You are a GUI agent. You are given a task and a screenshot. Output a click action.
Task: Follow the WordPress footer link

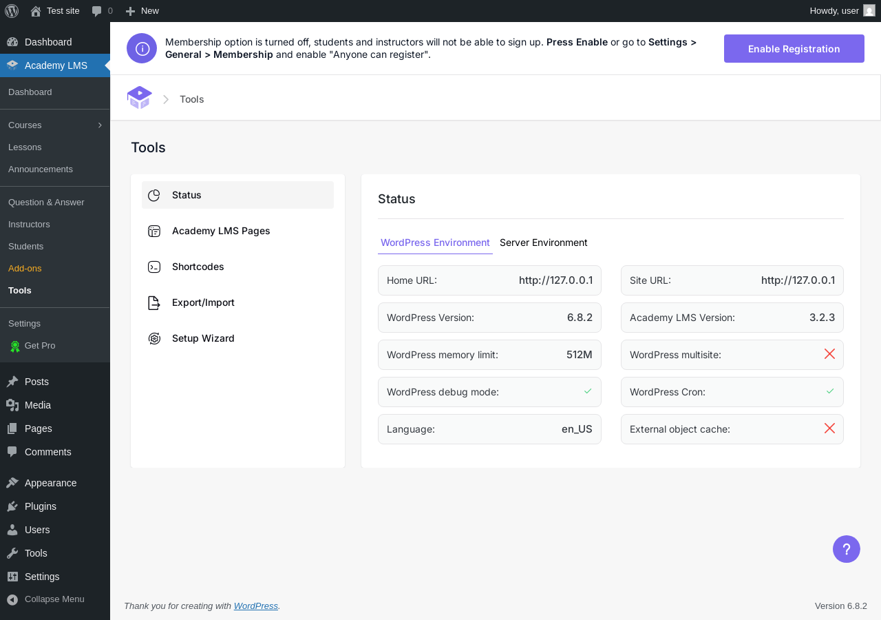pyautogui.click(x=256, y=606)
